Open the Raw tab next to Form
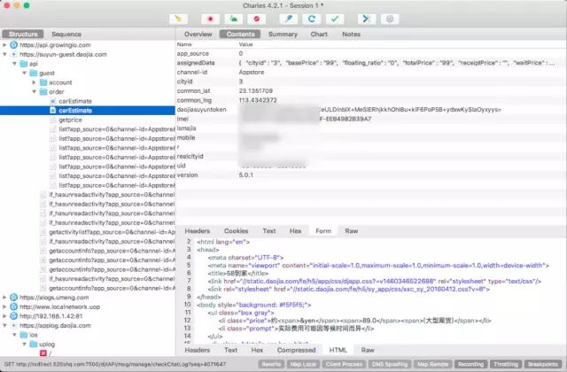This screenshot has height=372, width=567. pyautogui.click(x=352, y=230)
